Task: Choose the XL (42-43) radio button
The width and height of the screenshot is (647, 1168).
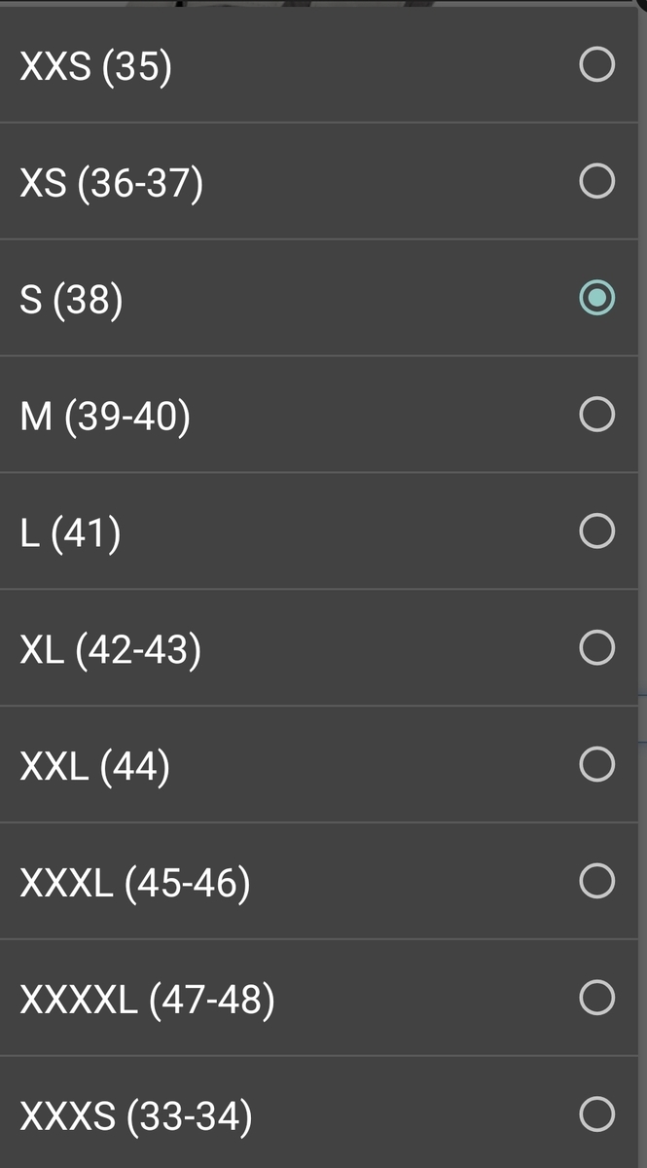Action: coord(596,647)
